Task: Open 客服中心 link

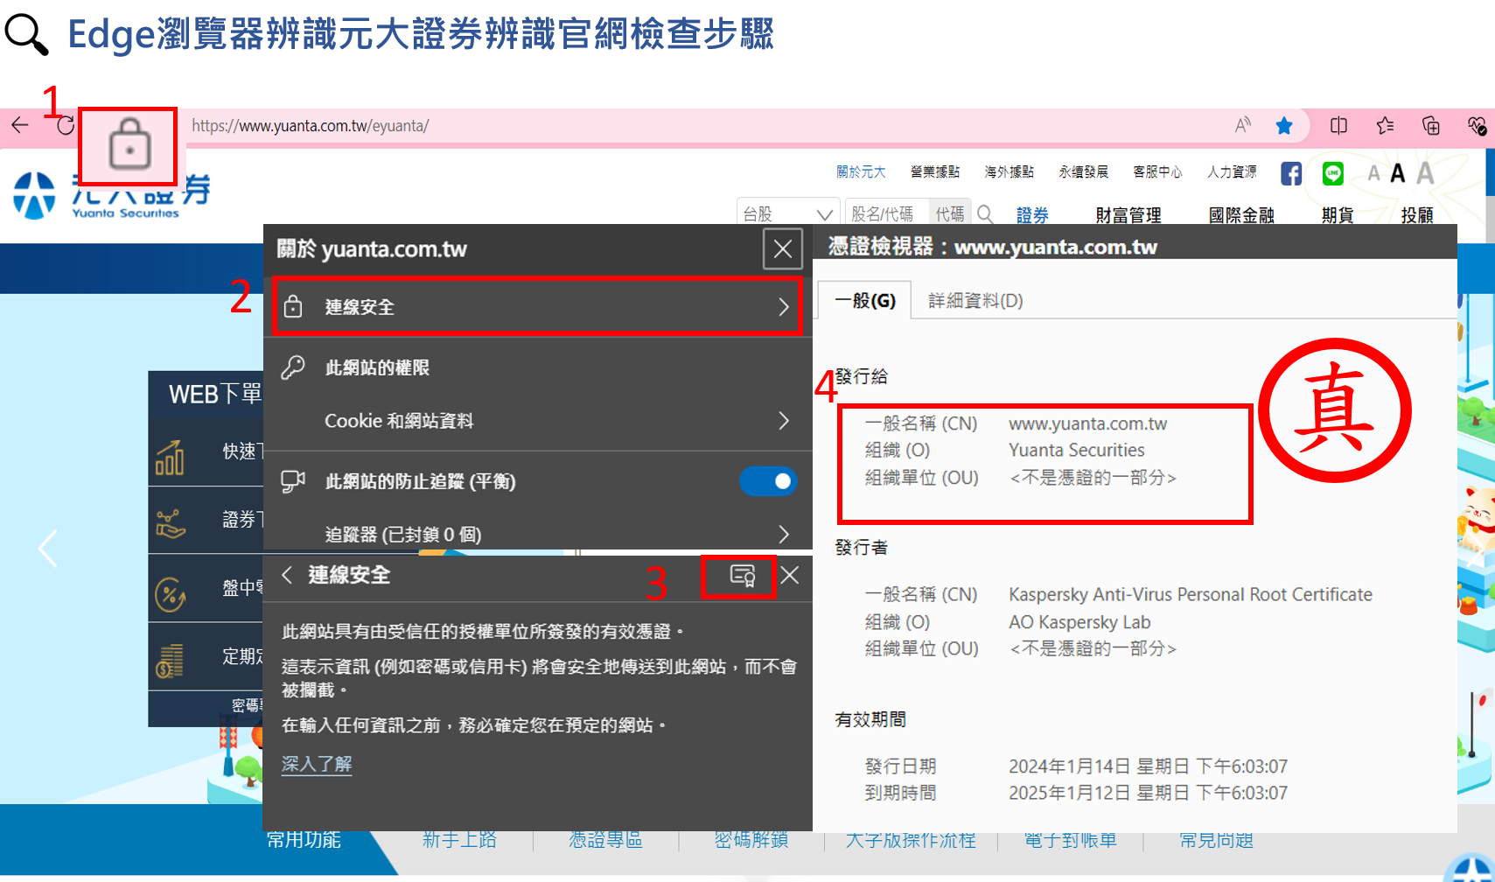Action: [x=1156, y=172]
